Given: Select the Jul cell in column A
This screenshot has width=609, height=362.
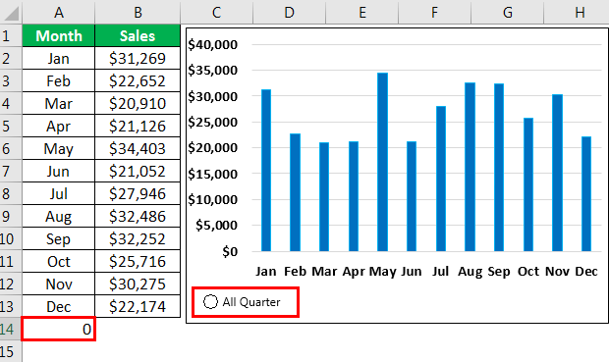Looking at the screenshot, I should tap(59, 193).
